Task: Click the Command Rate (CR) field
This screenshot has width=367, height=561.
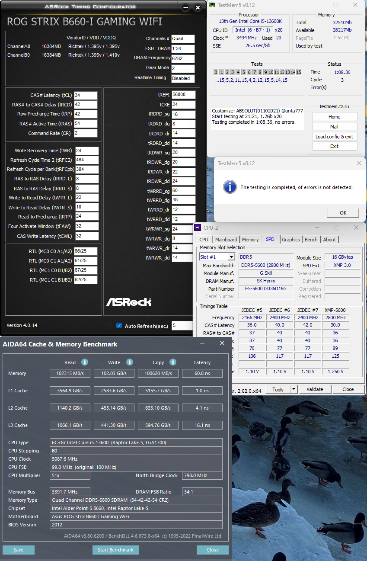Action: pyautogui.click(x=86, y=133)
